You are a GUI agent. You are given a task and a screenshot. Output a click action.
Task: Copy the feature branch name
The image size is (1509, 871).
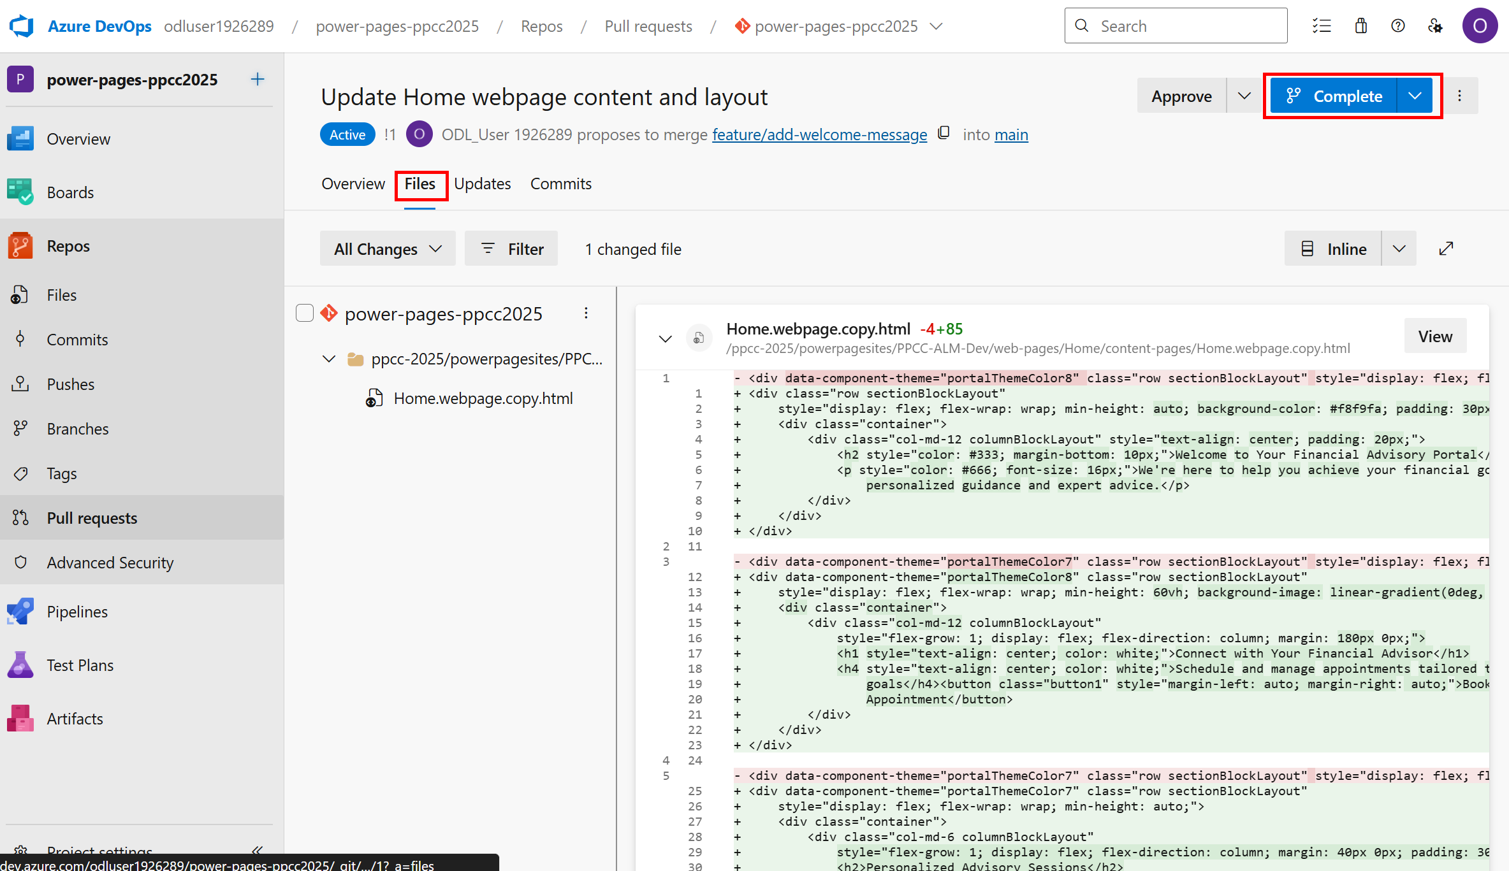click(x=944, y=133)
